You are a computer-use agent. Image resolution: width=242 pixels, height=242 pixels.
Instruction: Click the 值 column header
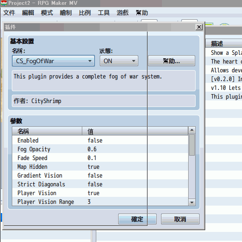(x=135, y=131)
